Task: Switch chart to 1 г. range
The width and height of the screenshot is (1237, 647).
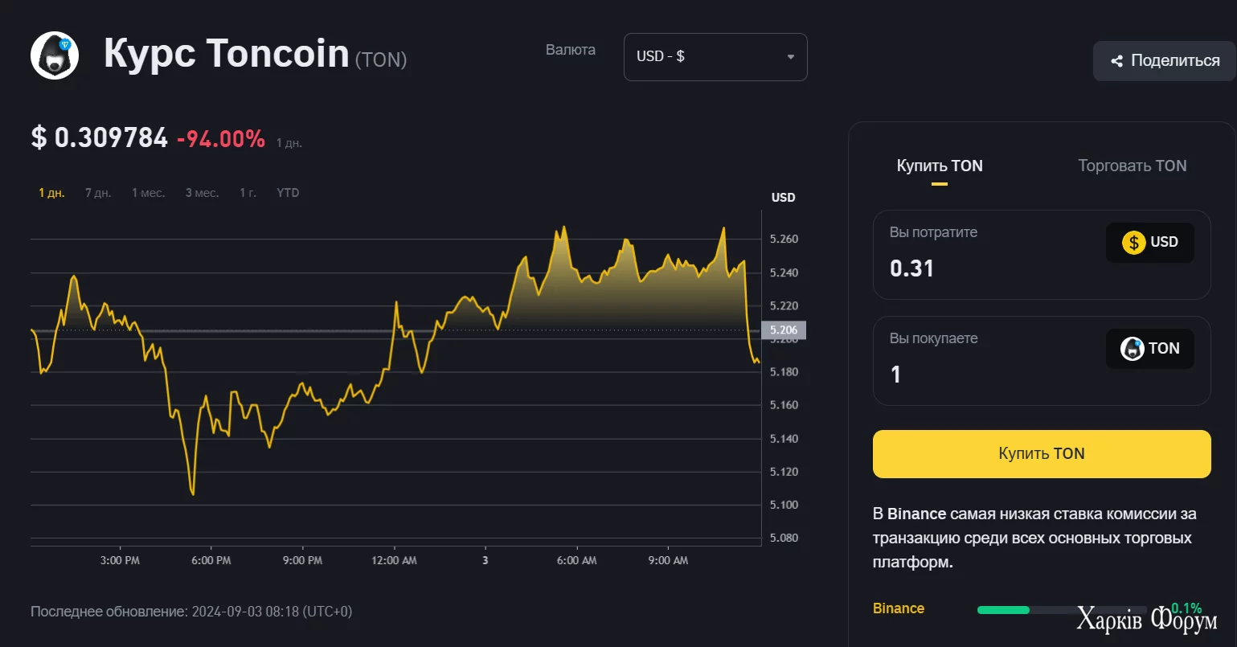Action: pyautogui.click(x=248, y=193)
